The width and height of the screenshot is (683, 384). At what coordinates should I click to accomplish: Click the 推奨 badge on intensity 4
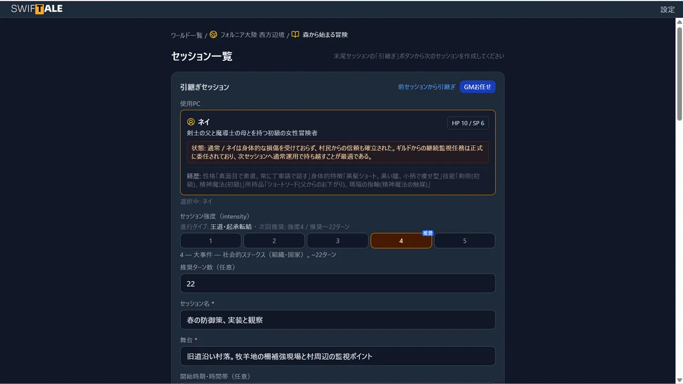[x=427, y=233]
